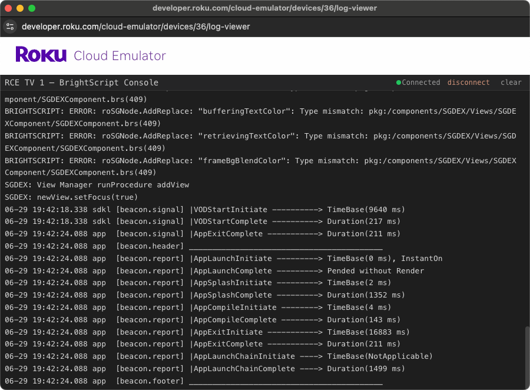Screen dimensions: 530x390
Task: Click the VODStartInitiate log row
Action: coord(205,210)
